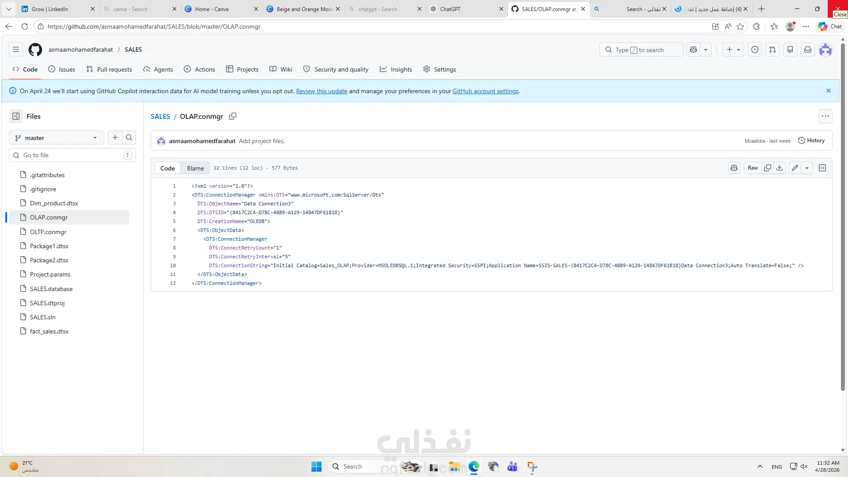Image resolution: width=848 pixels, height=477 pixels.
Task: Expand the Copilot dropdown arrow in header
Action: coord(706,49)
